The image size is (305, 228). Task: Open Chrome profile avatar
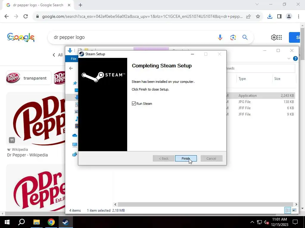click(289, 17)
